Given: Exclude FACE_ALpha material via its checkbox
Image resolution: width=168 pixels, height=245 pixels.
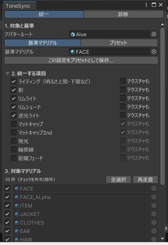Looking at the screenshot, I should [x=7, y=197].
